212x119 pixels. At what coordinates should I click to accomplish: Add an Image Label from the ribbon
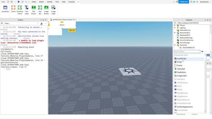pyautogui.click(x=53, y=10)
